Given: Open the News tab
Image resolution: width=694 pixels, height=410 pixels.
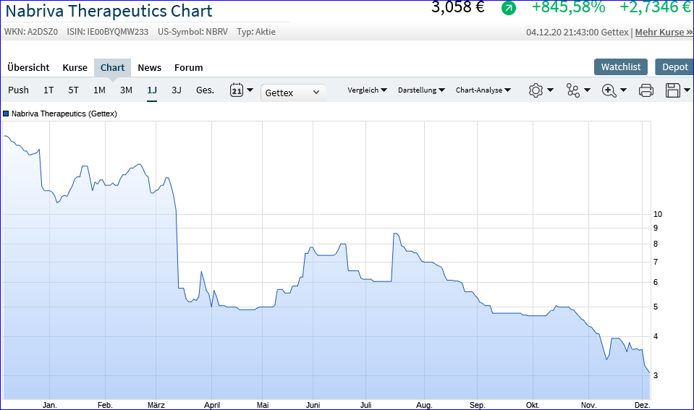Looking at the screenshot, I should [x=150, y=68].
